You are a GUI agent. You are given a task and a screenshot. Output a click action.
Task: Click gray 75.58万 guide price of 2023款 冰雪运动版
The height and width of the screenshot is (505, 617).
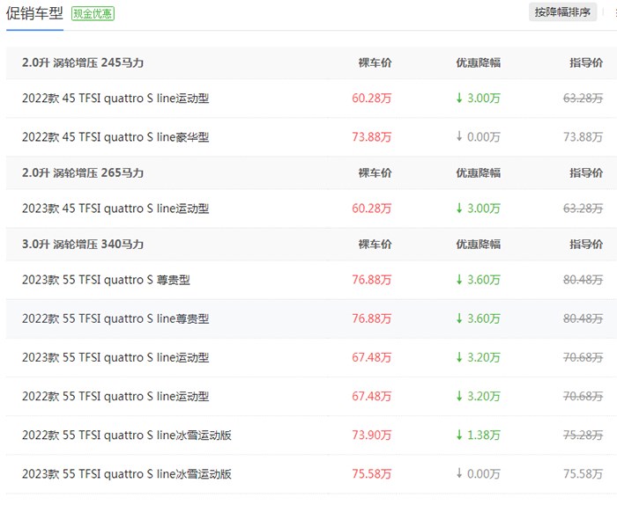[584, 474]
